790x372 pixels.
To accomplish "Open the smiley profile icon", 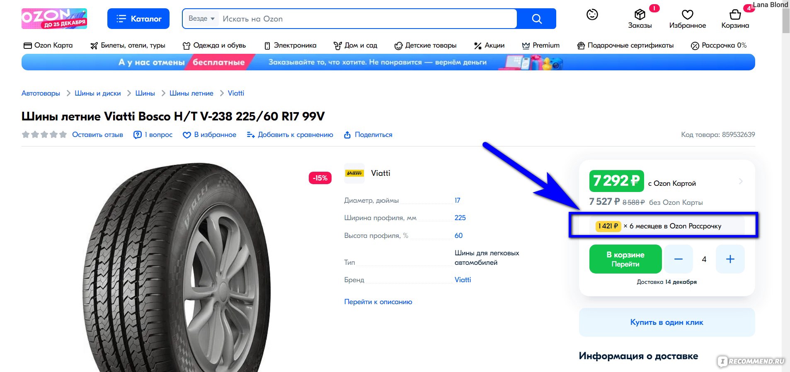I will point(592,14).
